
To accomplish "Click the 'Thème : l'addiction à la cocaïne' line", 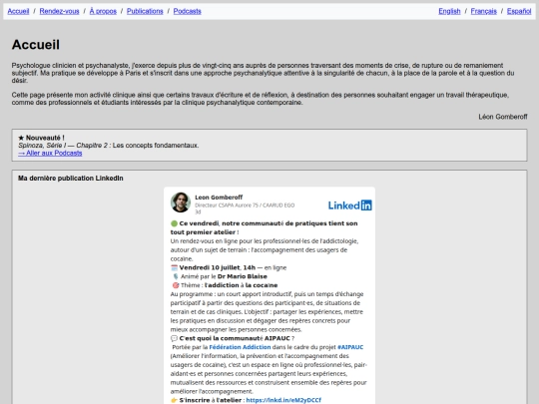I will click(x=229, y=285).
